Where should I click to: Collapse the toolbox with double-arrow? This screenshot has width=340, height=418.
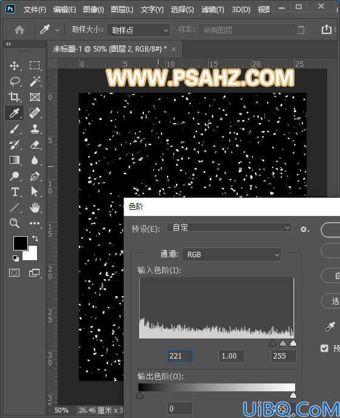click(8, 44)
